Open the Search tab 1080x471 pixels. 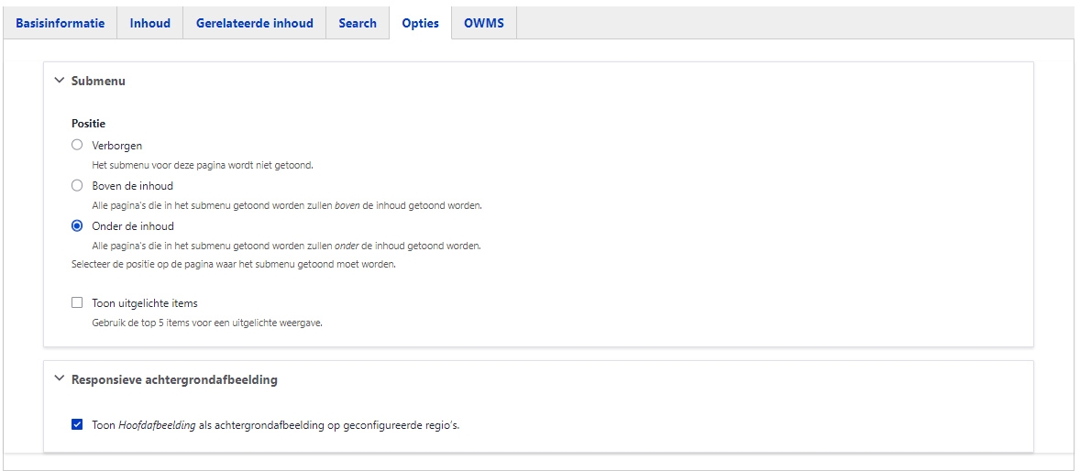click(358, 23)
